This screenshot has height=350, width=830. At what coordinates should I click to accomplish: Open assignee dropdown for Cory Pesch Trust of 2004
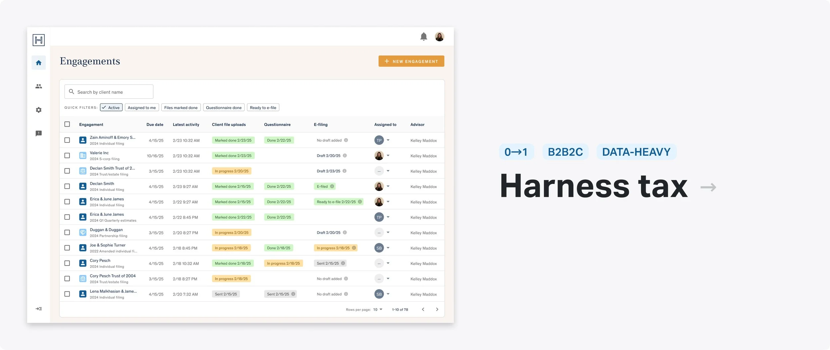[388, 279]
